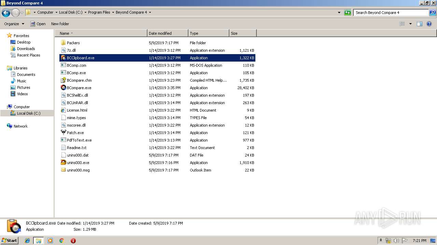Viewport: 437px width, 245px height.
Task: Select Recent Places under Favorites
Action: pos(28,55)
